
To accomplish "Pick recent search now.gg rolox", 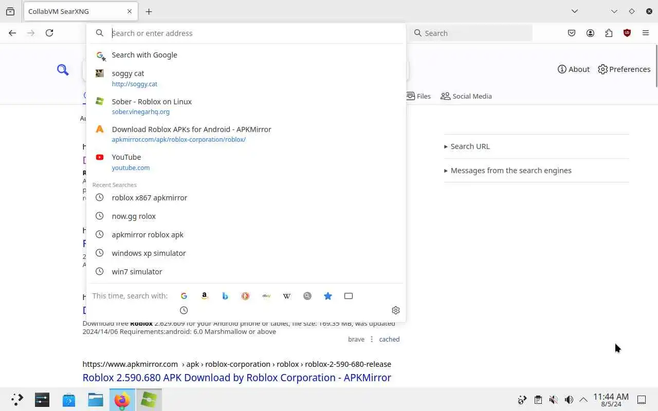I will pyautogui.click(x=246, y=216).
